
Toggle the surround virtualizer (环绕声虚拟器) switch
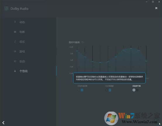(81, 90)
